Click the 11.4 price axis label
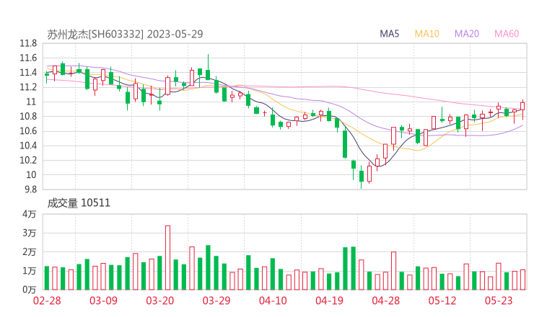Viewport: 534px width, 317px height. (28, 73)
